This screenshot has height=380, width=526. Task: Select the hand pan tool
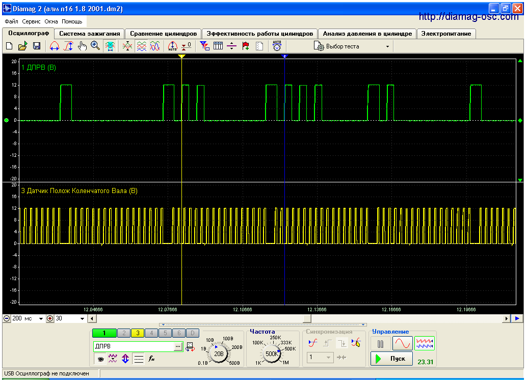[x=82, y=46]
